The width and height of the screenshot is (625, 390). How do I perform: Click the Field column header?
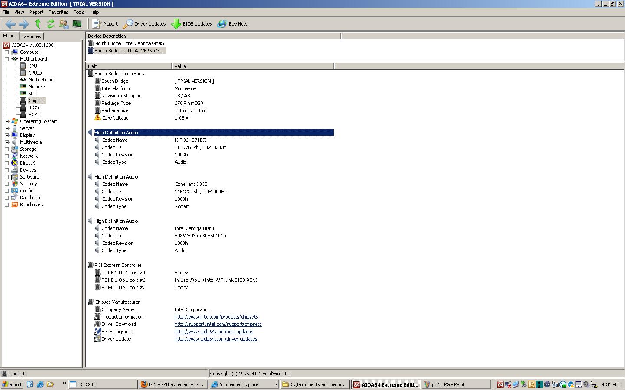coord(129,66)
